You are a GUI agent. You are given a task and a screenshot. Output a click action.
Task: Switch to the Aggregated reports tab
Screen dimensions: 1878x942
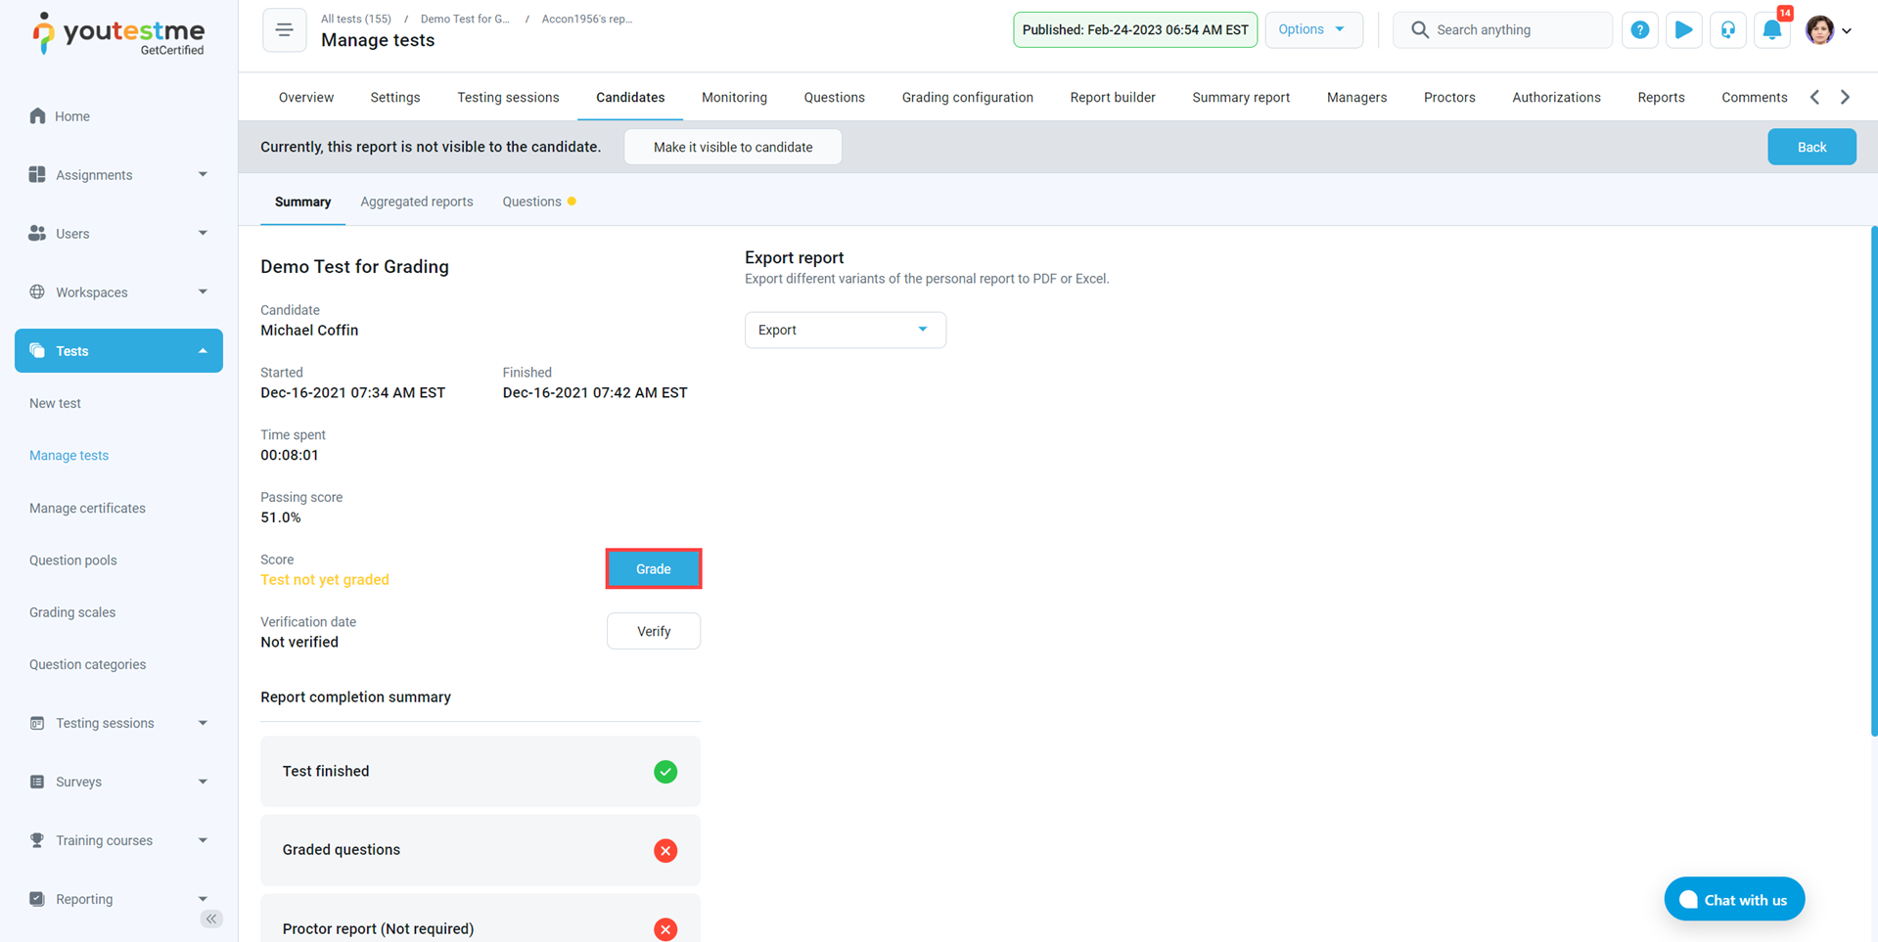point(416,202)
